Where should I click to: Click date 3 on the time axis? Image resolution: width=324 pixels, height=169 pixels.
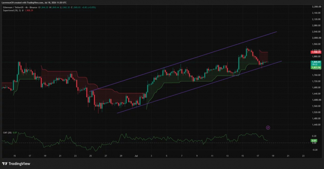151,156
